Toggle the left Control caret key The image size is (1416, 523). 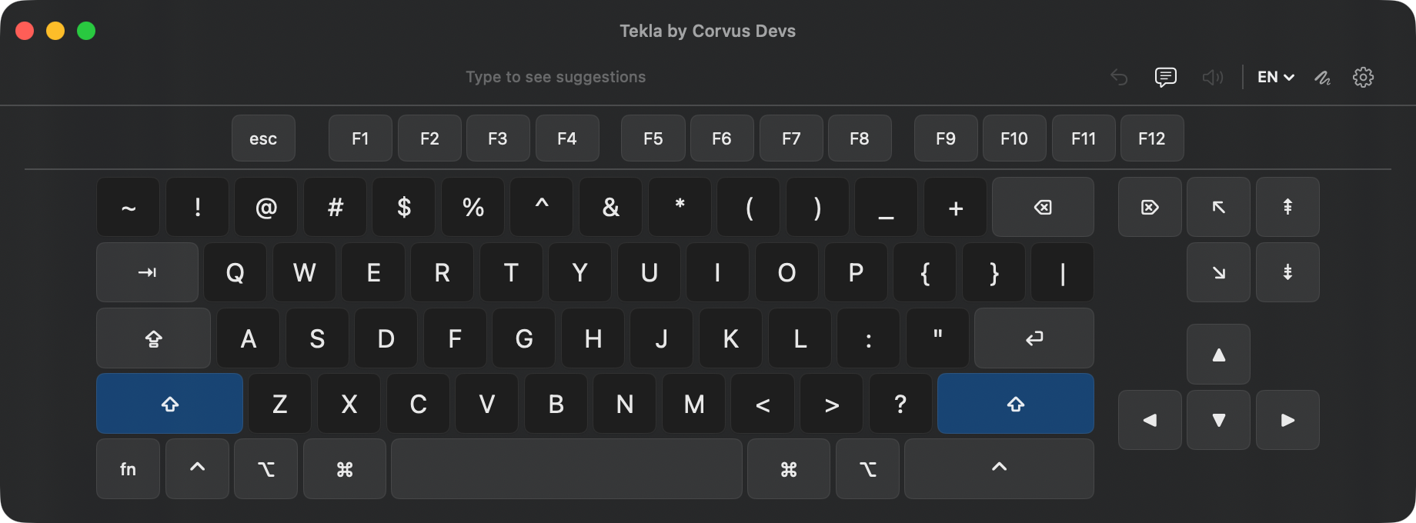197,469
